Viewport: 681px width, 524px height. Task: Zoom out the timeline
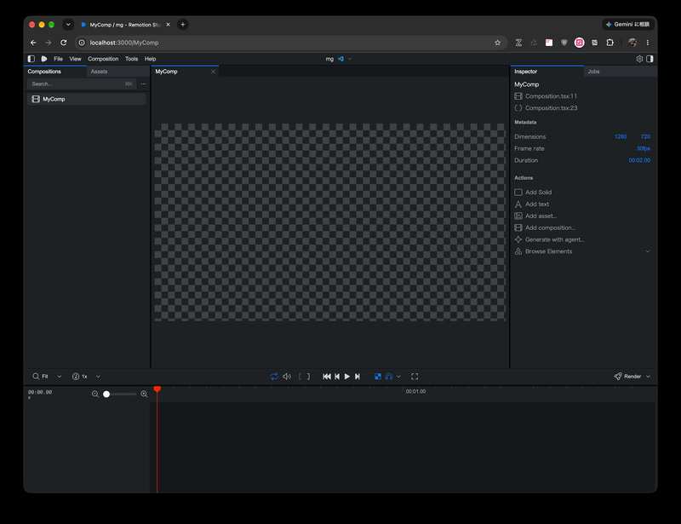(95, 394)
